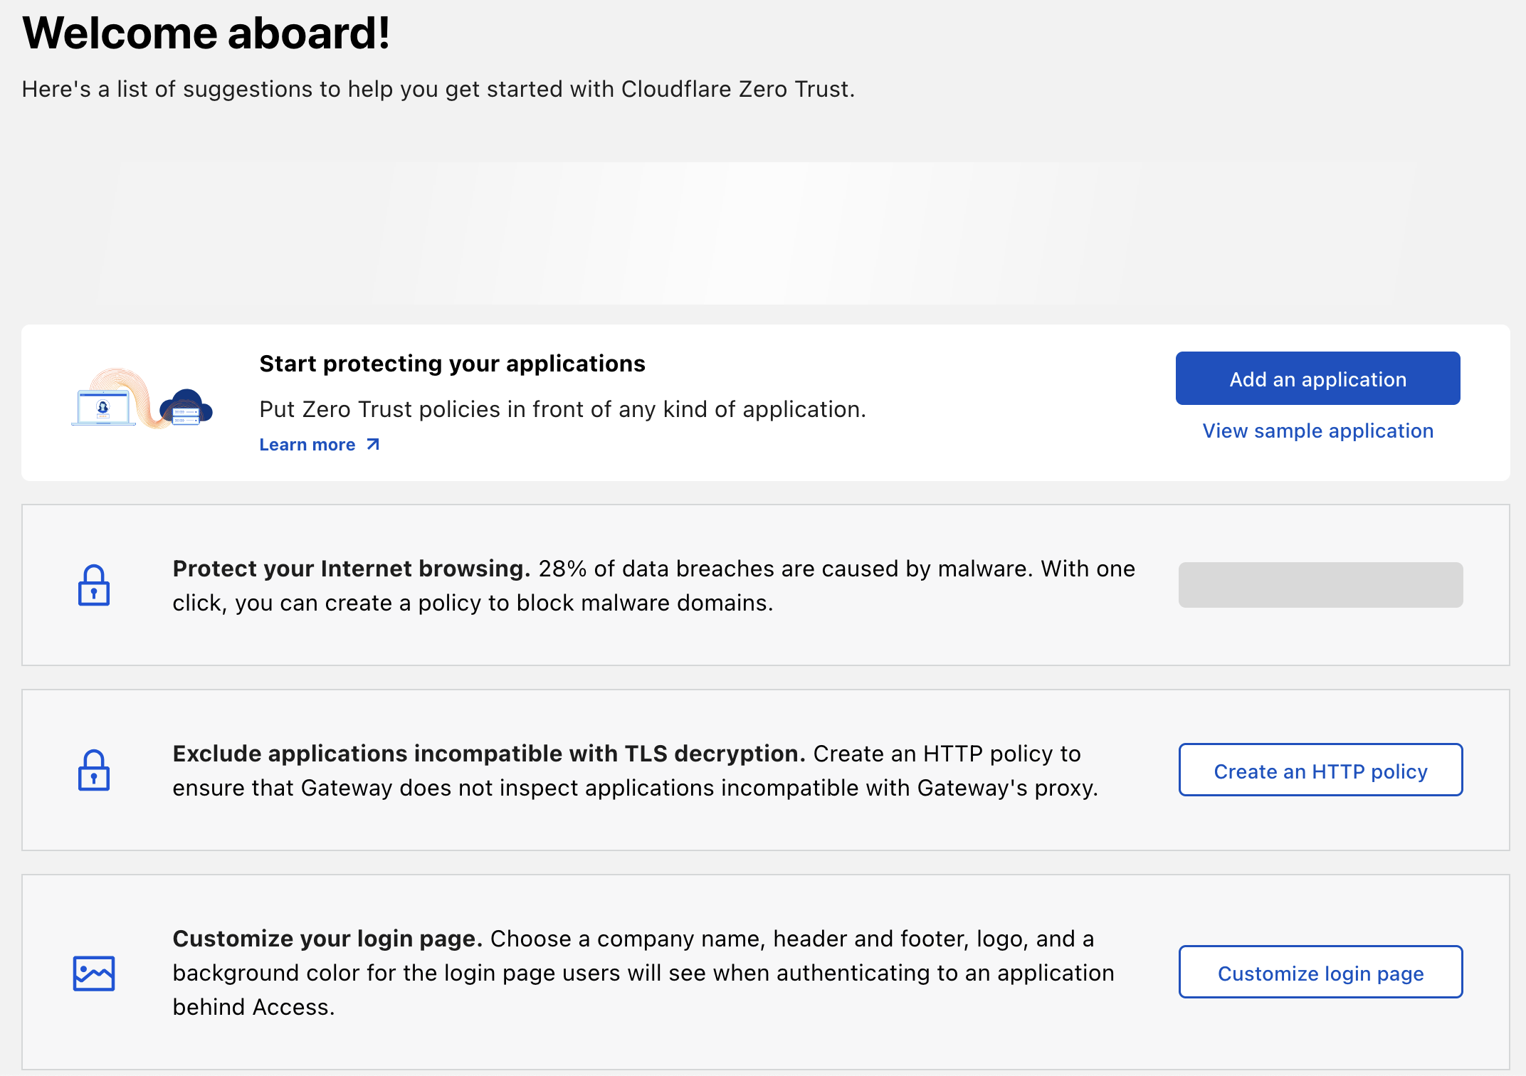Click the bold Protect your Internet browsing text
Viewport: 1526px width, 1076px height.
tap(352, 569)
